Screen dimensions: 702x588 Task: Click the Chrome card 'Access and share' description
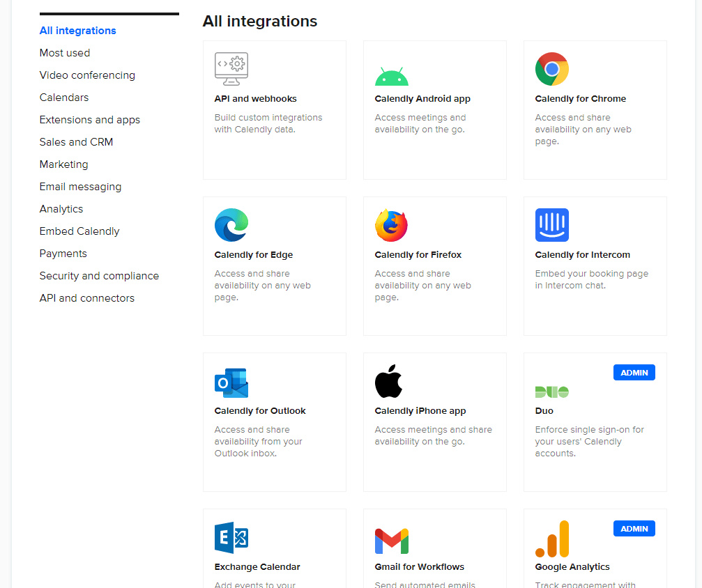pyautogui.click(x=583, y=129)
